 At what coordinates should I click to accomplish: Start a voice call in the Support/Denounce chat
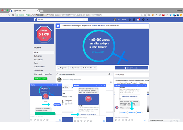click(140, 86)
